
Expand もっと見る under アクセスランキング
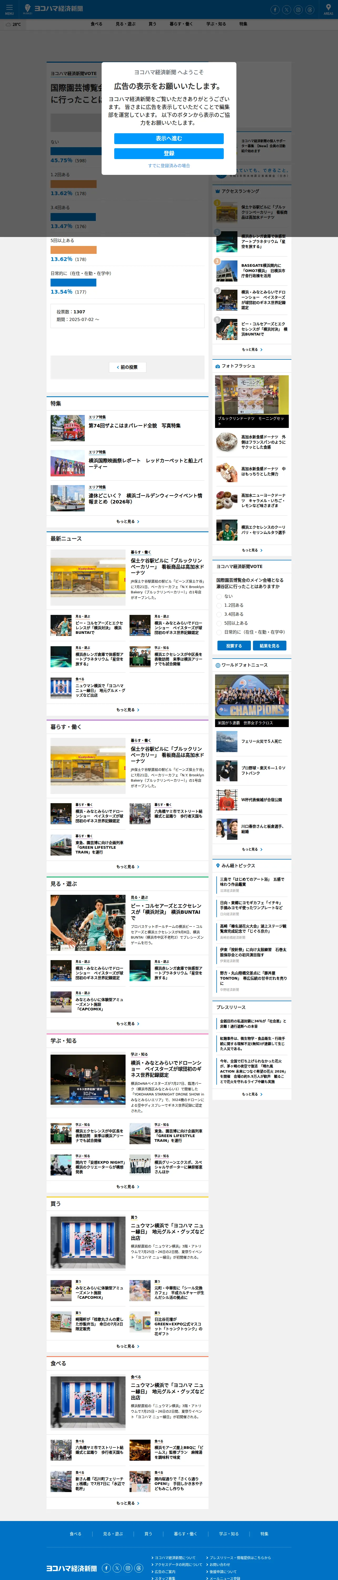click(252, 350)
